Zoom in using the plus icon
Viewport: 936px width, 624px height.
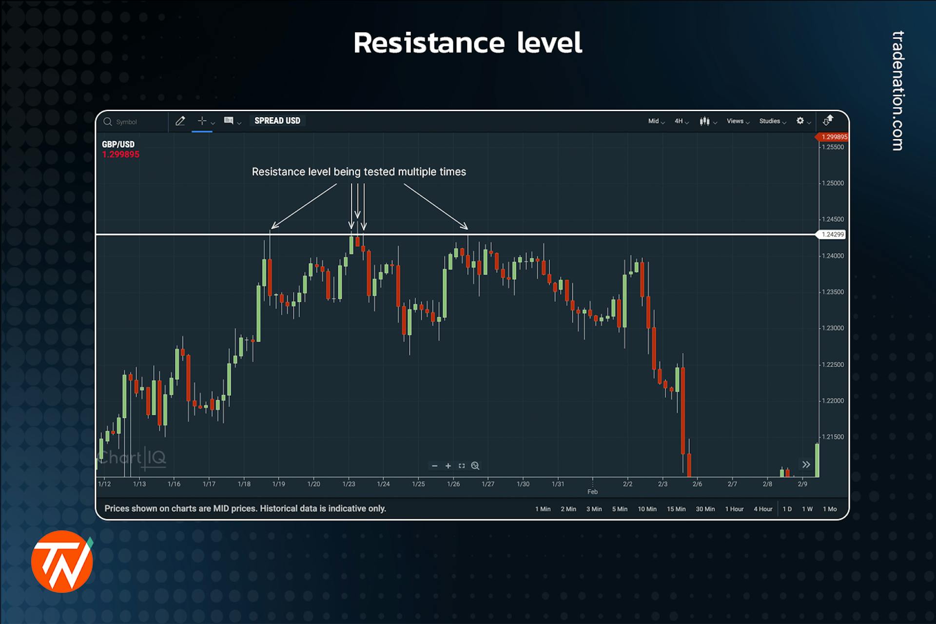point(448,466)
